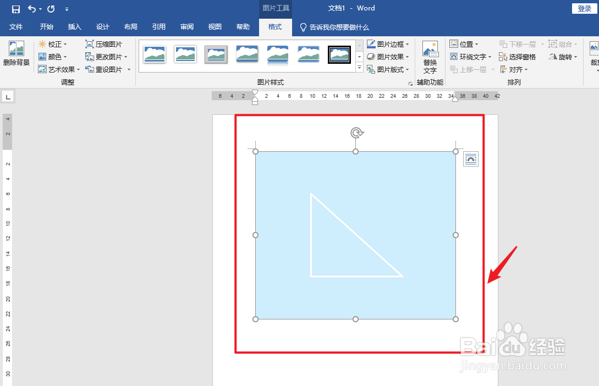
Task: Open the undo history dropdown arrow
Action: [40, 9]
